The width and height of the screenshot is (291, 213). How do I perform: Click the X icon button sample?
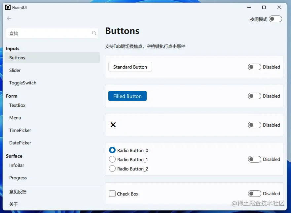click(113, 125)
